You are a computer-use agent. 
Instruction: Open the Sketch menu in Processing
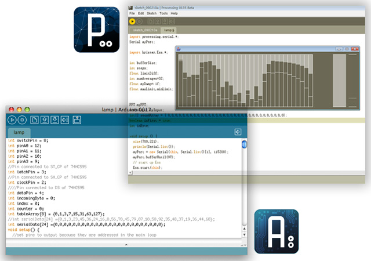pos(151,13)
